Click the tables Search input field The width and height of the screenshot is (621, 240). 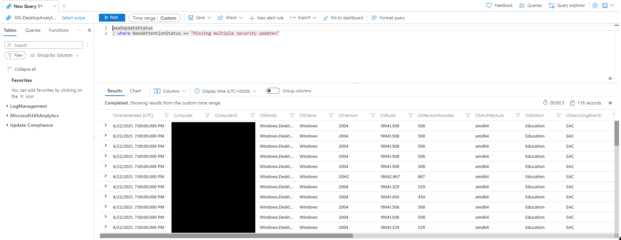tap(44, 45)
